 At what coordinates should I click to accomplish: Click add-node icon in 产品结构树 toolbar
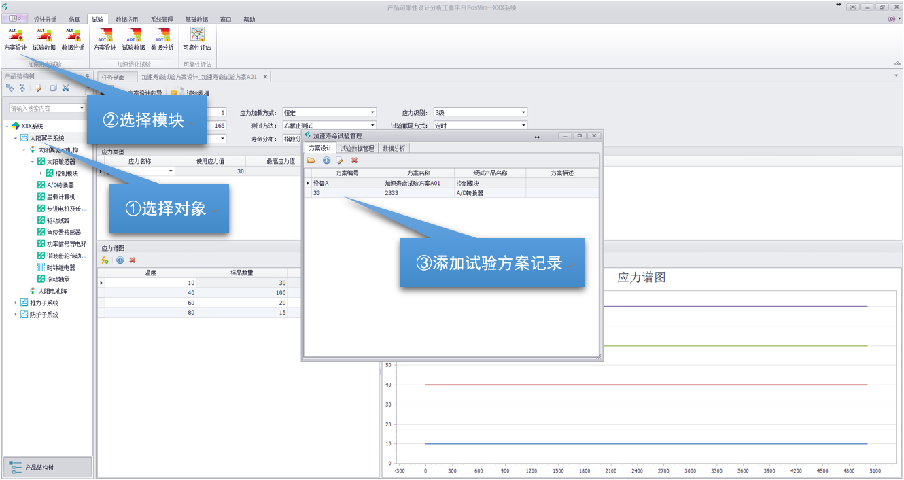click(10, 88)
